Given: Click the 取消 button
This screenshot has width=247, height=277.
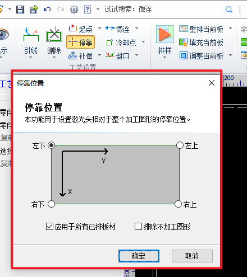Looking at the screenshot, I should click(192, 256).
